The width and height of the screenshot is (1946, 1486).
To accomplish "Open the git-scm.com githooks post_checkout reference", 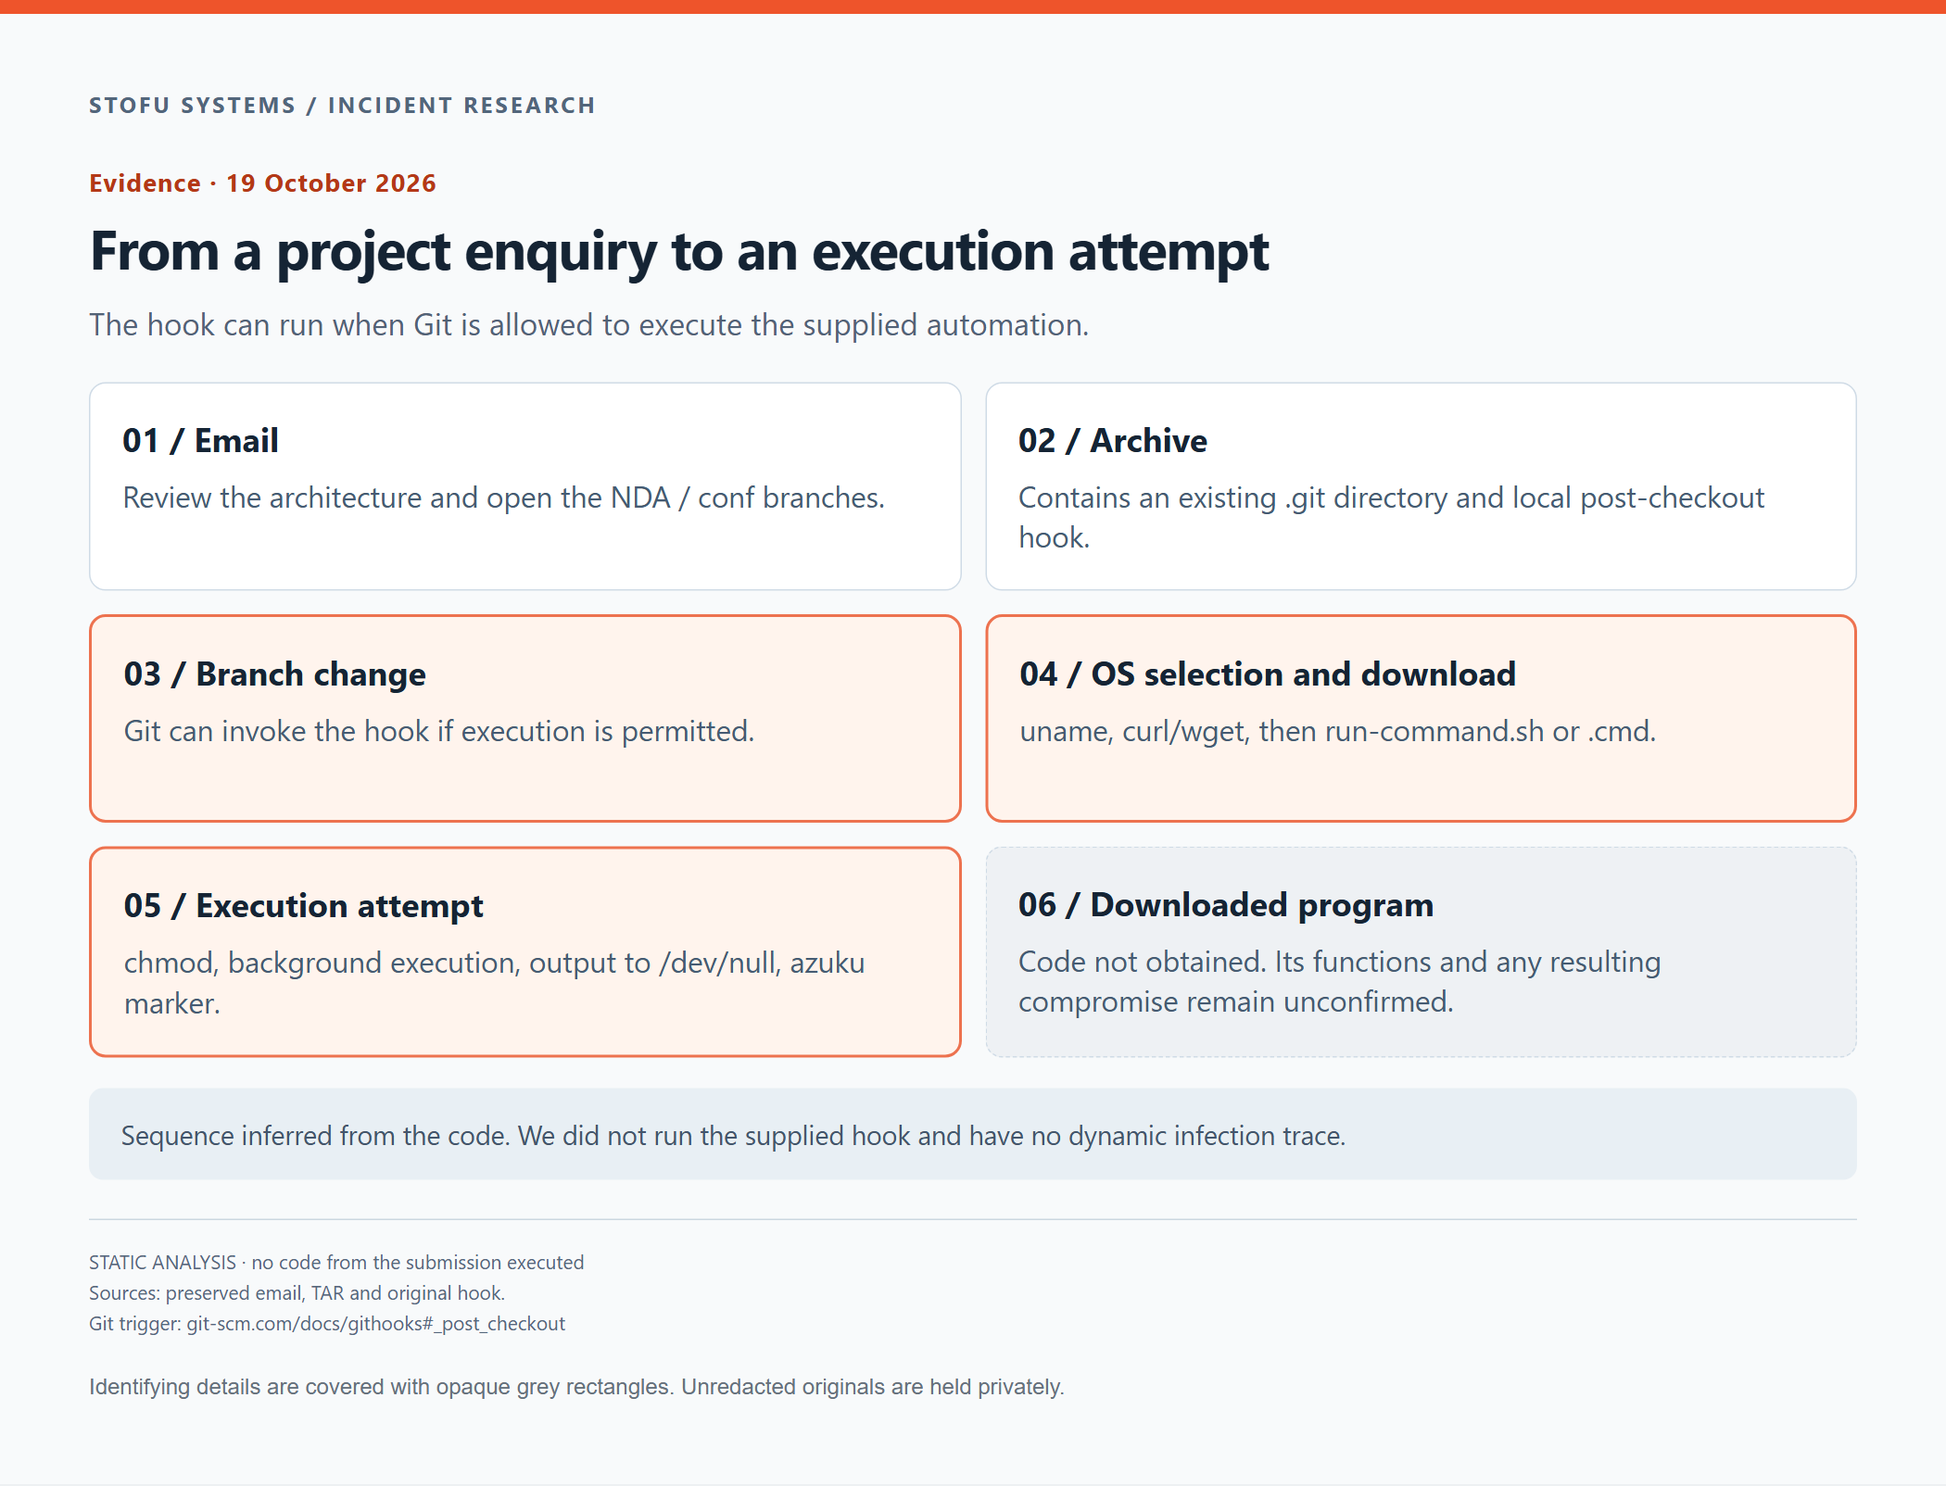I will click(375, 1324).
